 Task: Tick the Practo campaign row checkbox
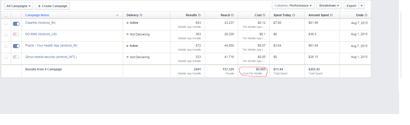(x=6, y=46)
